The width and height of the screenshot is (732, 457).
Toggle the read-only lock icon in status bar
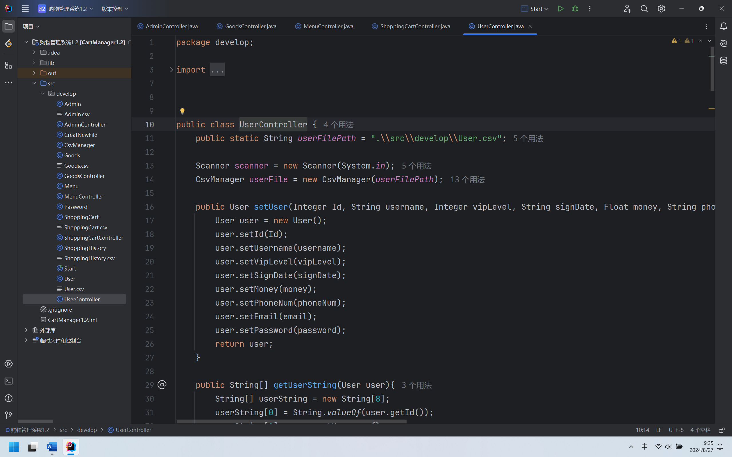722,430
